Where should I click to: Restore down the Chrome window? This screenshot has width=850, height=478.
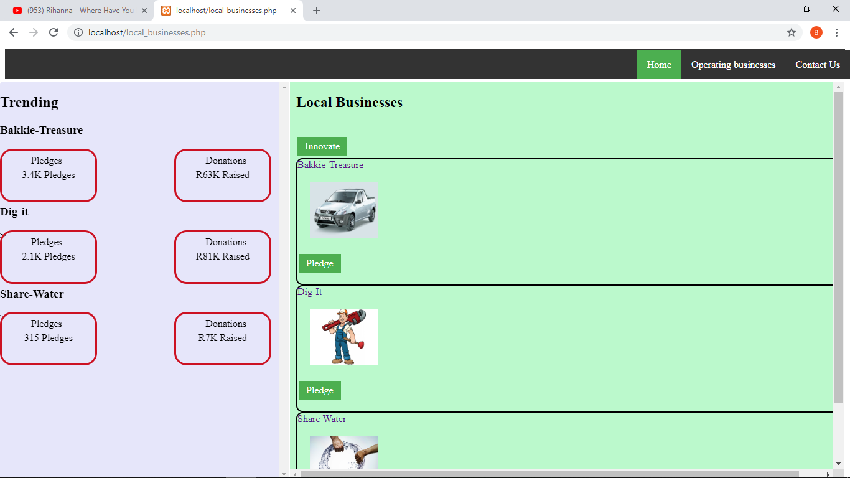(x=807, y=9)
